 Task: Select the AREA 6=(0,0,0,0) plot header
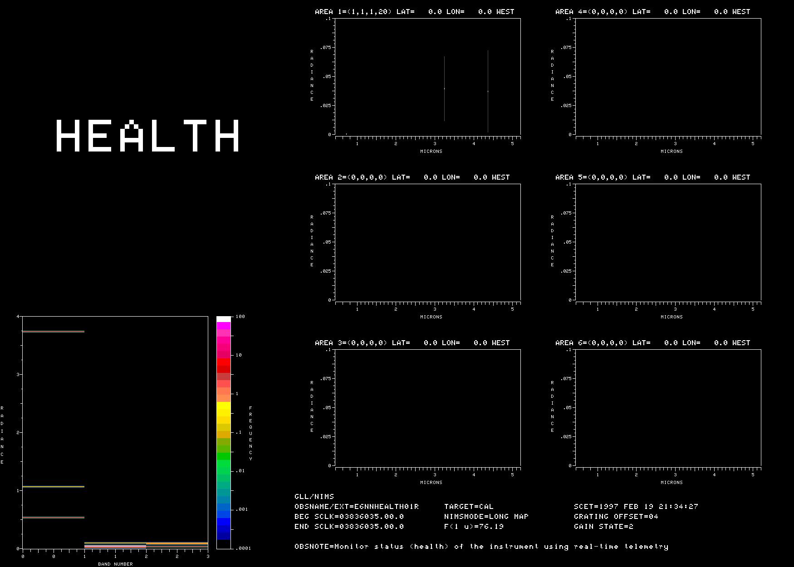(x=653, y=343)
